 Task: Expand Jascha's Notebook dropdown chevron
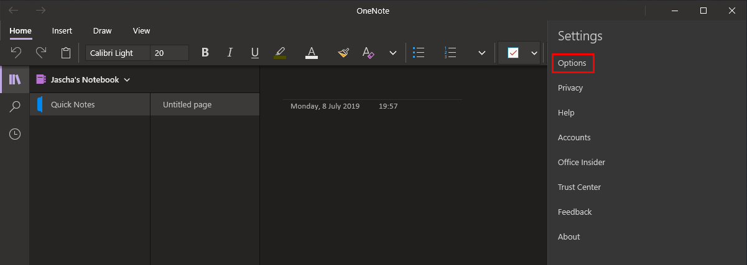(127, 79)
